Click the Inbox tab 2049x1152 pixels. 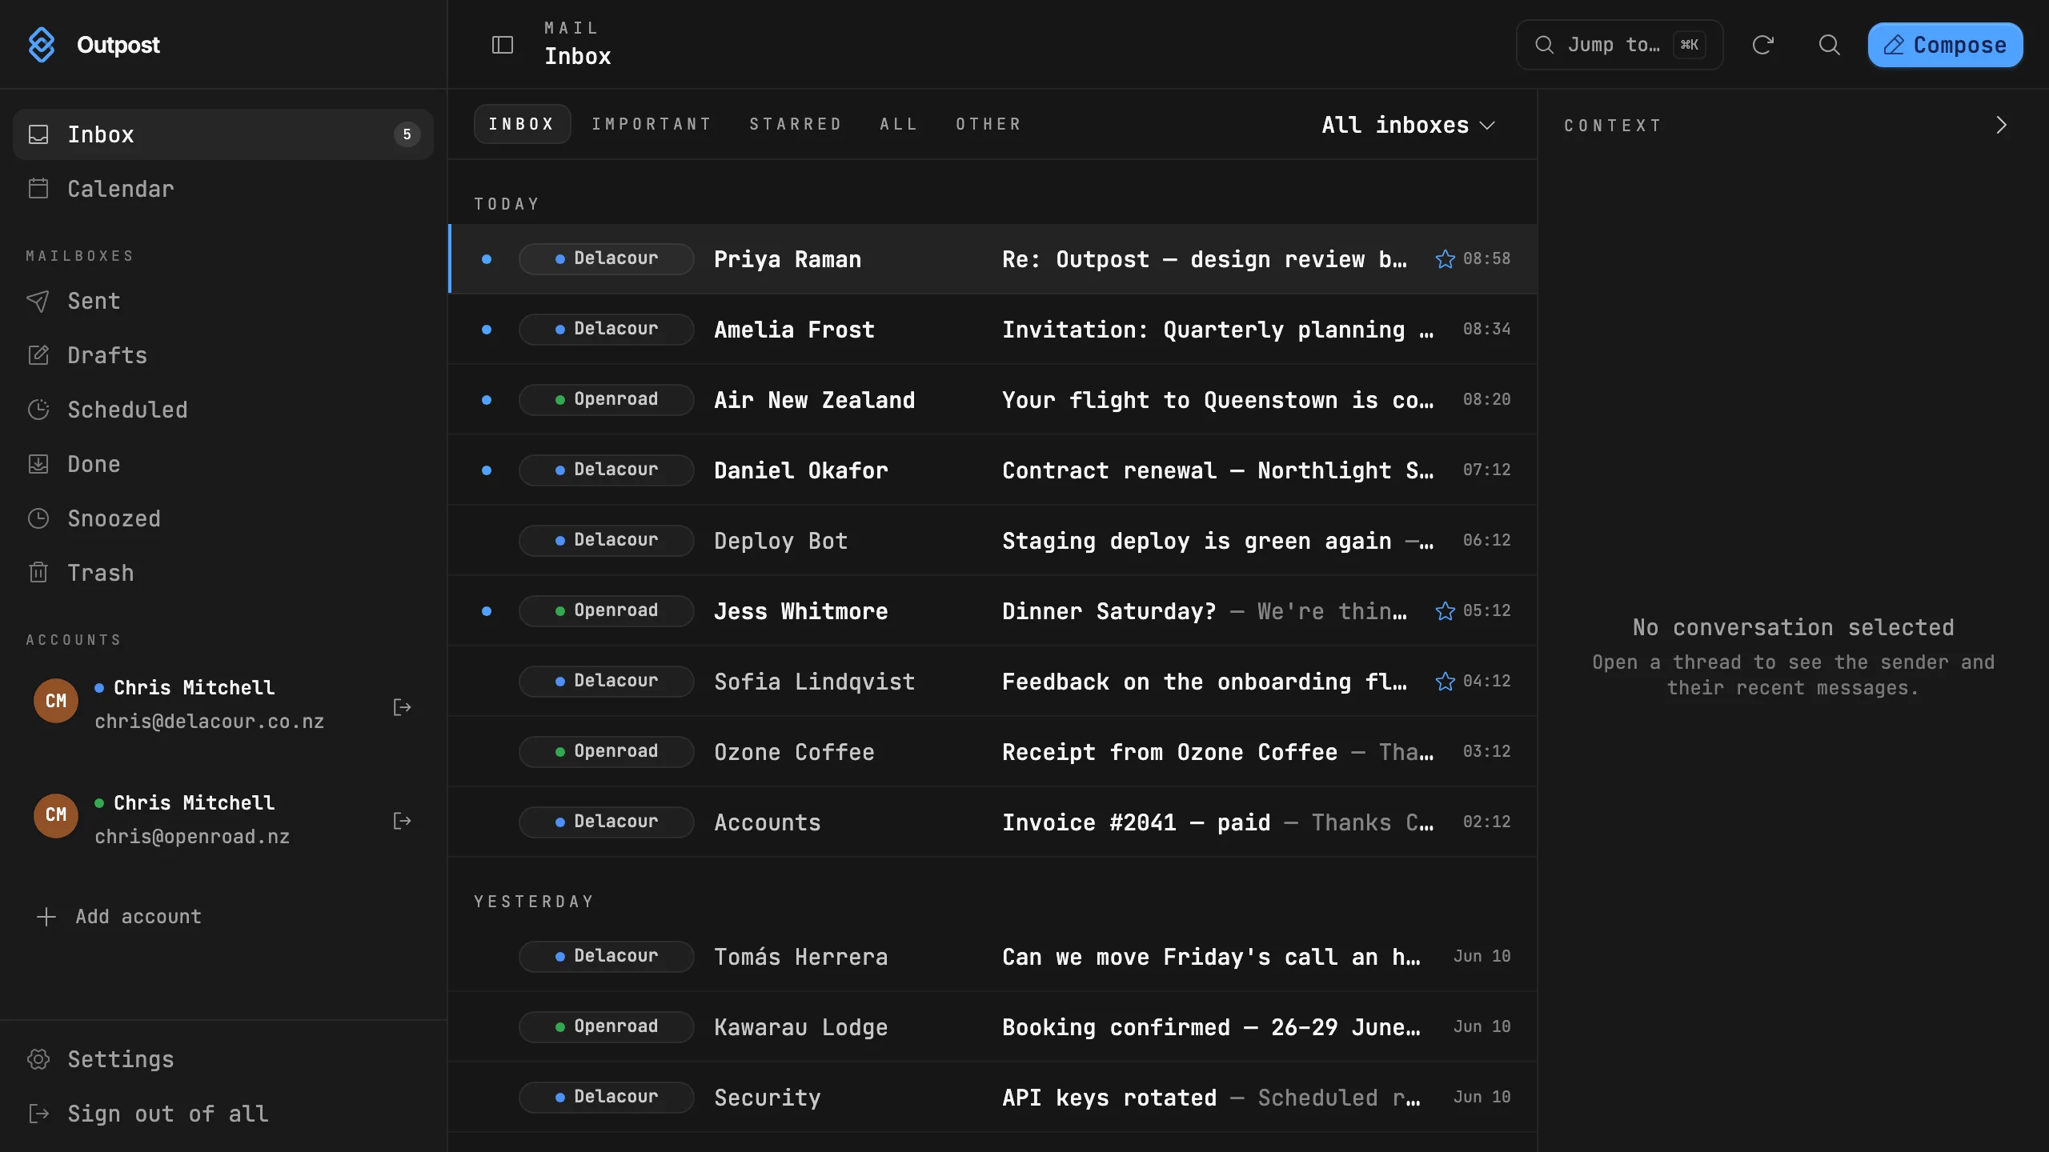[x=522, y=124]
